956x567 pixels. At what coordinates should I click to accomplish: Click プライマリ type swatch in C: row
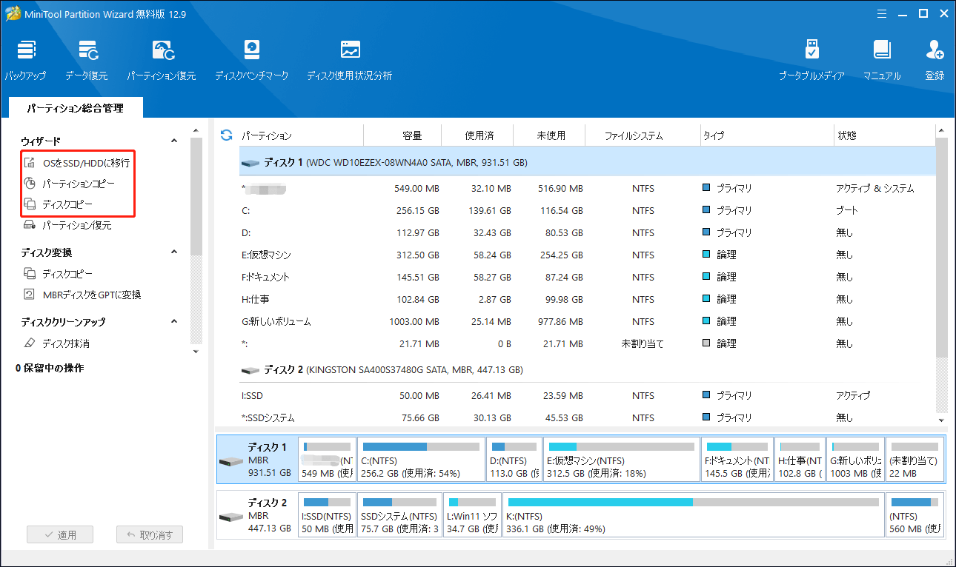[706, 210]
